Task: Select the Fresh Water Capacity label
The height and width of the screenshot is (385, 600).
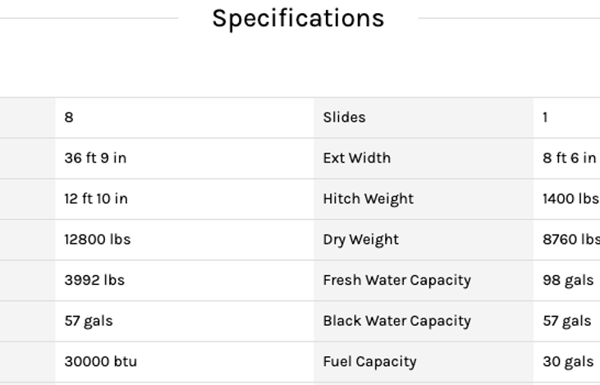Action: 397,280
